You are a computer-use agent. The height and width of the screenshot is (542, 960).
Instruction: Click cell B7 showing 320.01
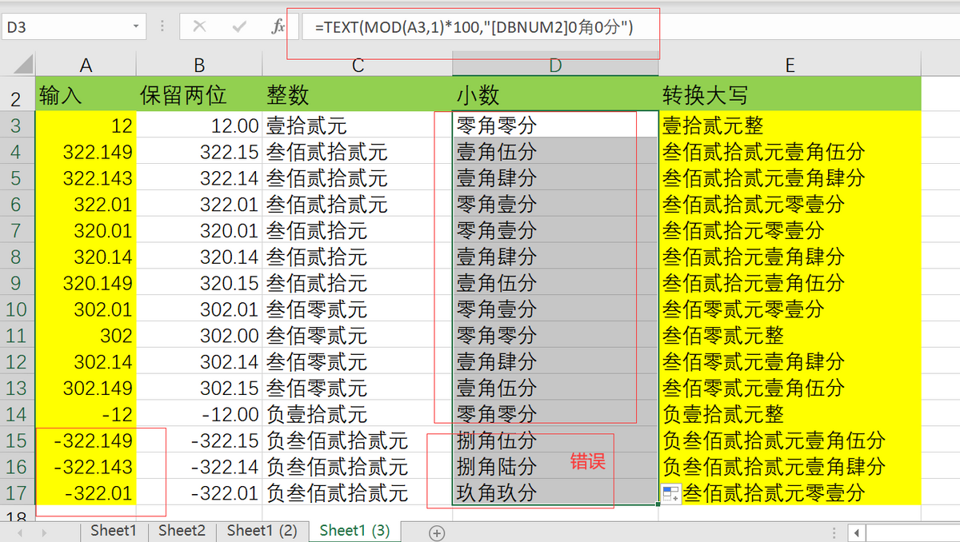pos(199,230)
